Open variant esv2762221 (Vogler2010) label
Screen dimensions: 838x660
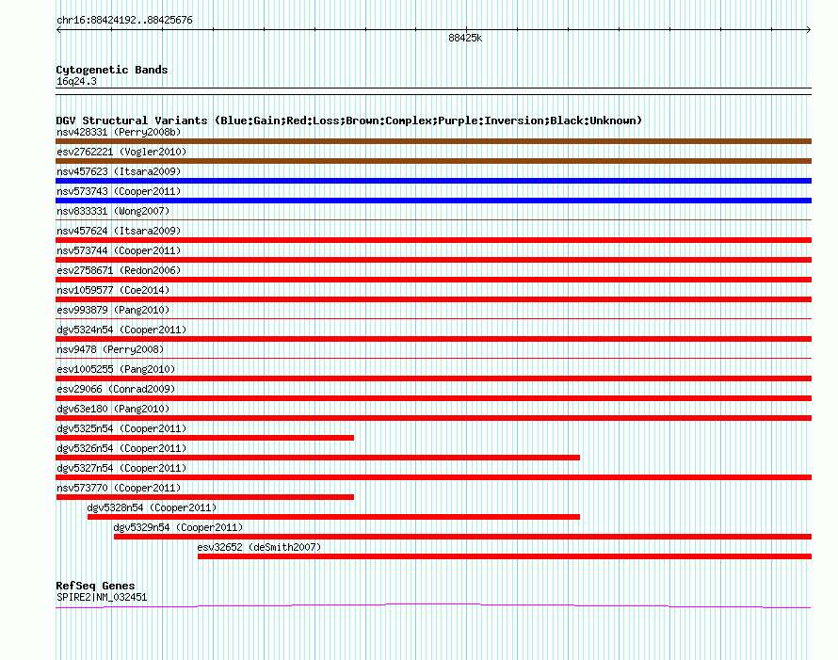coord(121,152)
